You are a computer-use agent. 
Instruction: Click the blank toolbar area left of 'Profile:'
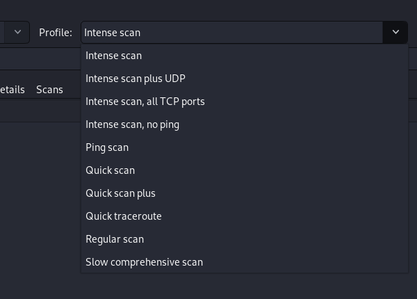click(x=34, y=32)
